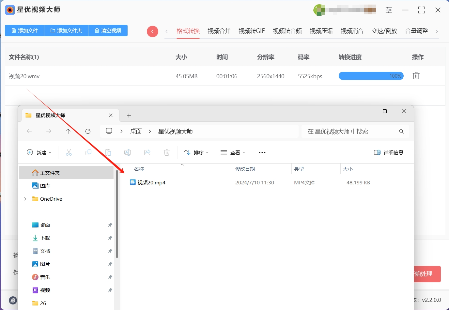
Task: Click the Paste clipboard icon
Action: click(x=108, y=152)
